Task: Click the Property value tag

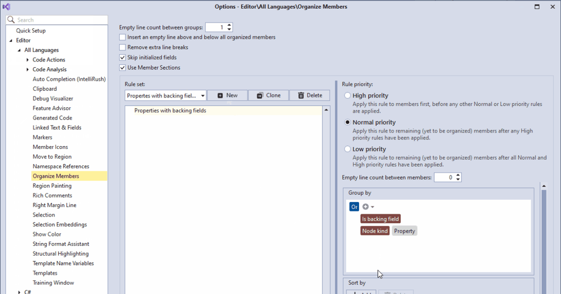Action: click(404, 231)
